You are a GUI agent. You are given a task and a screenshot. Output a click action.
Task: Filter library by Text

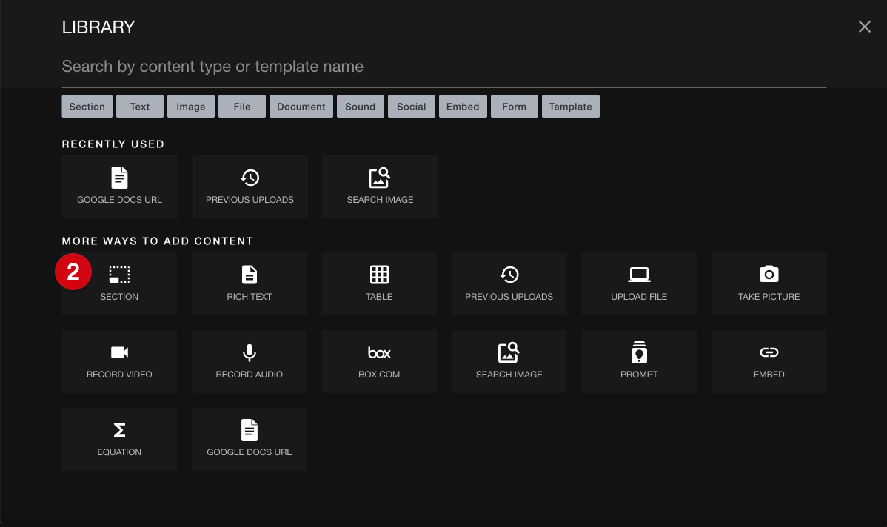pos(140,107)
